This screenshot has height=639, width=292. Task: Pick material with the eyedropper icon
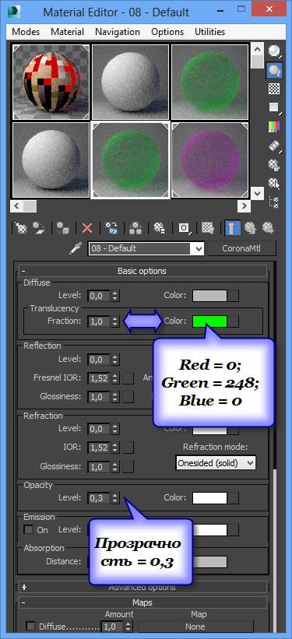coord(76,248)
